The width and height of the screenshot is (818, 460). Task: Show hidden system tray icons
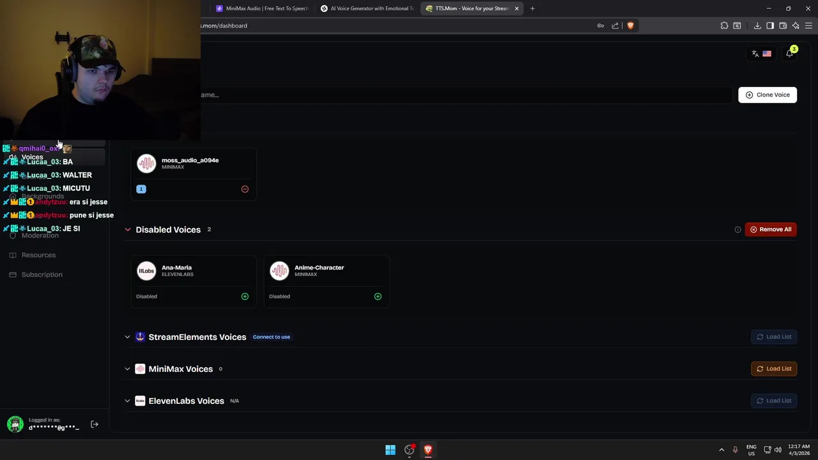(x=722, y=450)
